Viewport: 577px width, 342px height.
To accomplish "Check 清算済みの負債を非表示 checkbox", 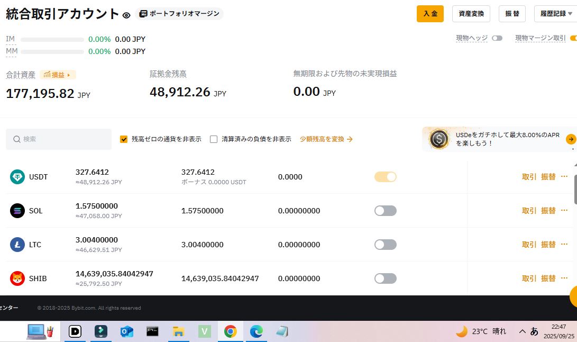I will point(214,139).
